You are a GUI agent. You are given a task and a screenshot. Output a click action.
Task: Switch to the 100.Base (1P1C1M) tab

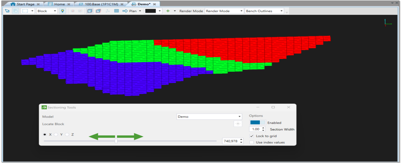coord(101,4)
